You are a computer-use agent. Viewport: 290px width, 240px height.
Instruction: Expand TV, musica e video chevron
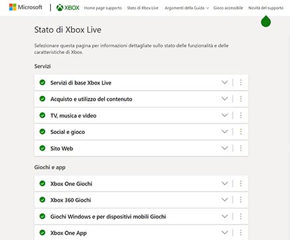point(225,115)
